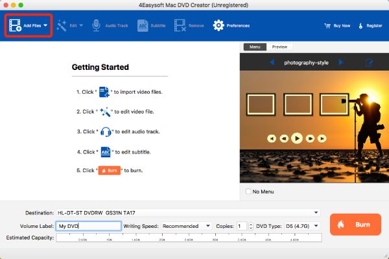Click the Register key icon
This screenshot has width=389, height=259.
point(360,25)
